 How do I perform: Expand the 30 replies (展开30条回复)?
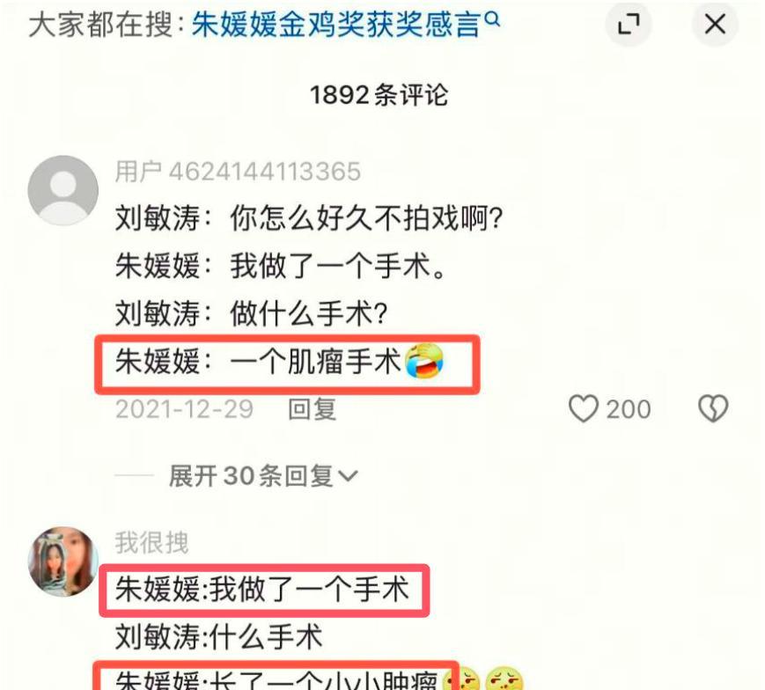coord(263,475)
